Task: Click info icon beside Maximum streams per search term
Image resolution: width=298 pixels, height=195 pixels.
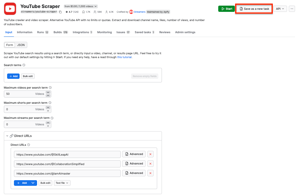Action: pyautogui.click(x=52, y=118)
